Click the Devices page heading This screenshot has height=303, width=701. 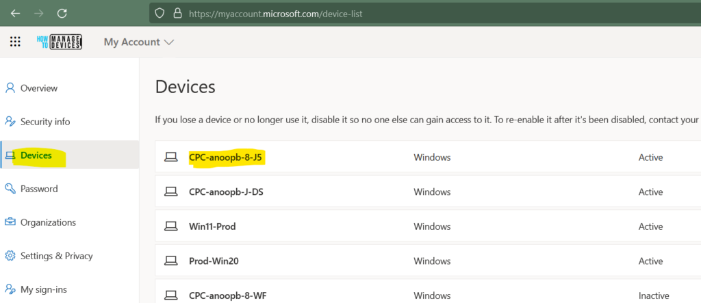coord(185,87)
